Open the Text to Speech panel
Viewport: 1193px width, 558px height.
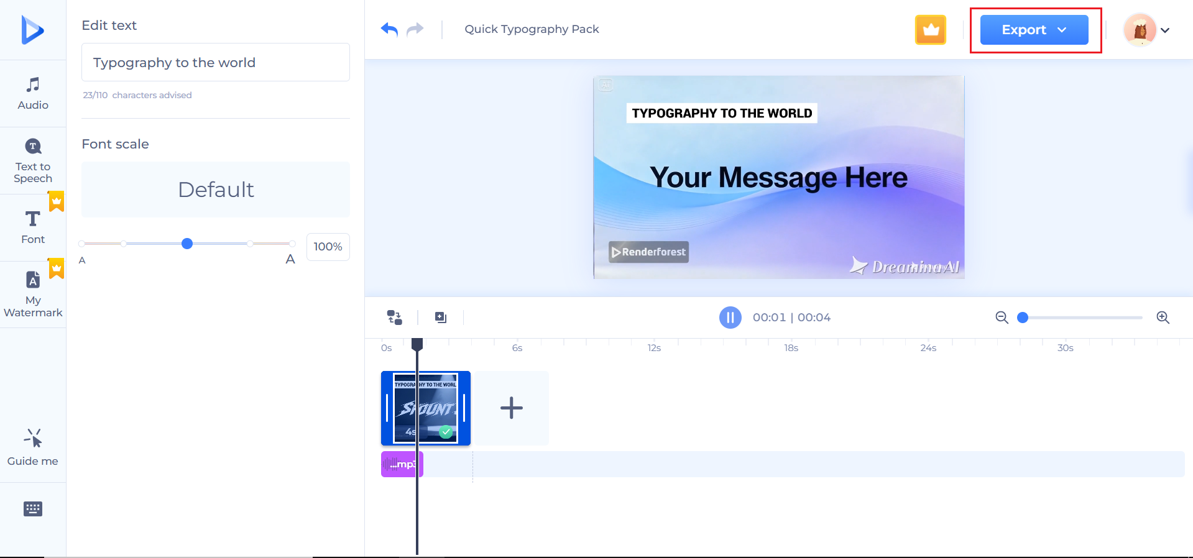point(33,161)
